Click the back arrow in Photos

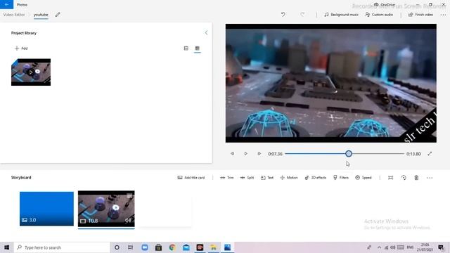tap(6, 4)
